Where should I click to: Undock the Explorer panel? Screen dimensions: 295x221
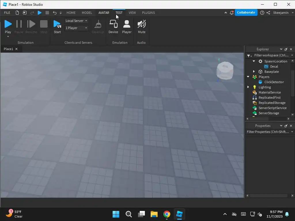286,49
